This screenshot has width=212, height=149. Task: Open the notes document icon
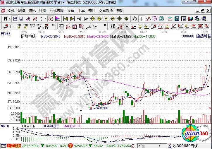(x=183, y=19)
